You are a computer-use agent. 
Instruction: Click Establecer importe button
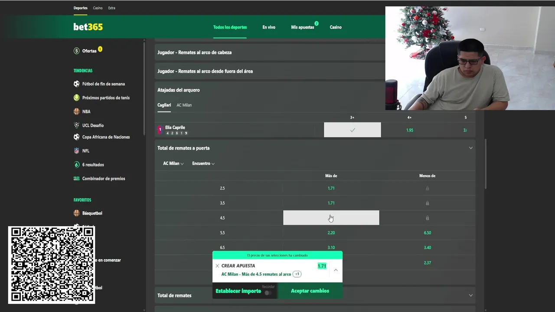tap(238, 291)
